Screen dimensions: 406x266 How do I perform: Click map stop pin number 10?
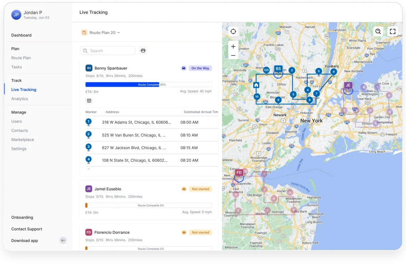pos(257,97)
